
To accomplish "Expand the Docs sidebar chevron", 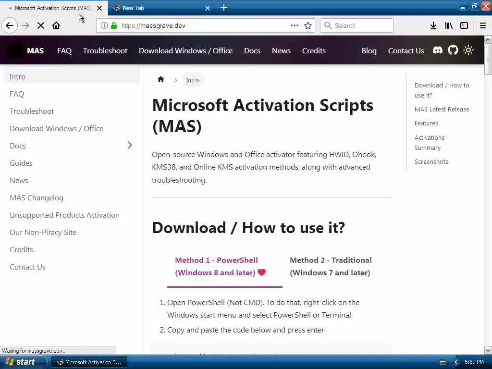I will coord(130,145).
